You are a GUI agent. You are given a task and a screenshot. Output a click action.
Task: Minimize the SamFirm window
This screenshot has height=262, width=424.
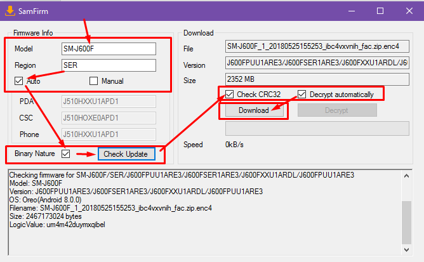click(x=352, y=11)
